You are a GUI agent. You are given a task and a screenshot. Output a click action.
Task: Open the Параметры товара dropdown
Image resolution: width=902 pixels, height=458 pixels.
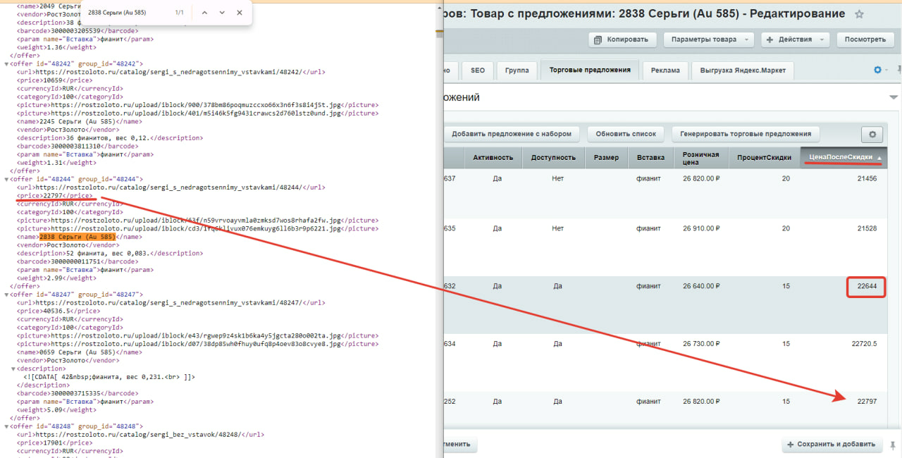pos(709,39)
